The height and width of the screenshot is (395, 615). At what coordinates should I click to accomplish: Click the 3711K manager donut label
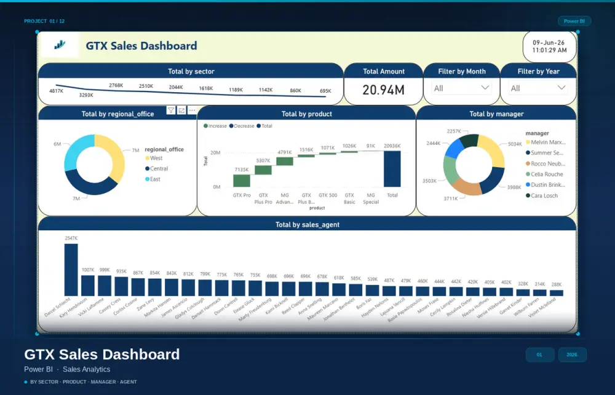(451, 198)
